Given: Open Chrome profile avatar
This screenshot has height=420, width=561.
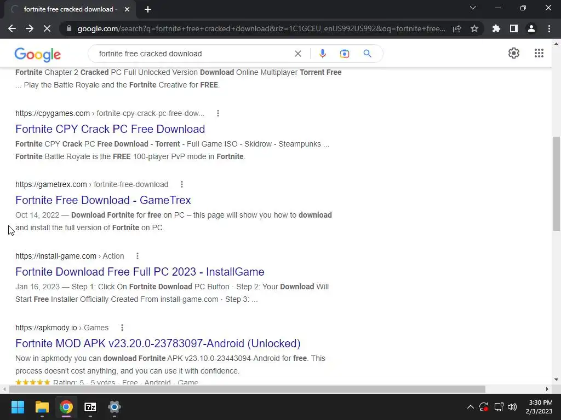Looking at the screenshot, I should click(x=531, y=28).
